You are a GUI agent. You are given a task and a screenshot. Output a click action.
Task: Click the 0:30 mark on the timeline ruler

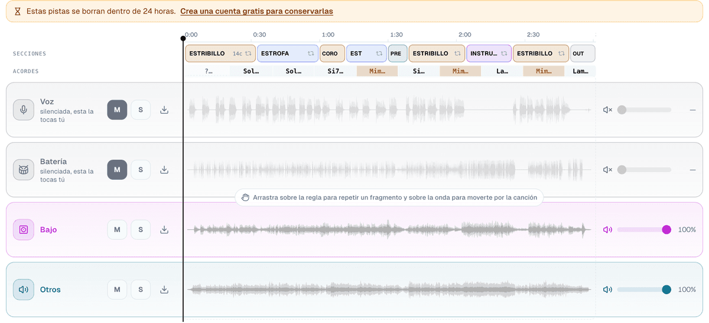[259, 35]
